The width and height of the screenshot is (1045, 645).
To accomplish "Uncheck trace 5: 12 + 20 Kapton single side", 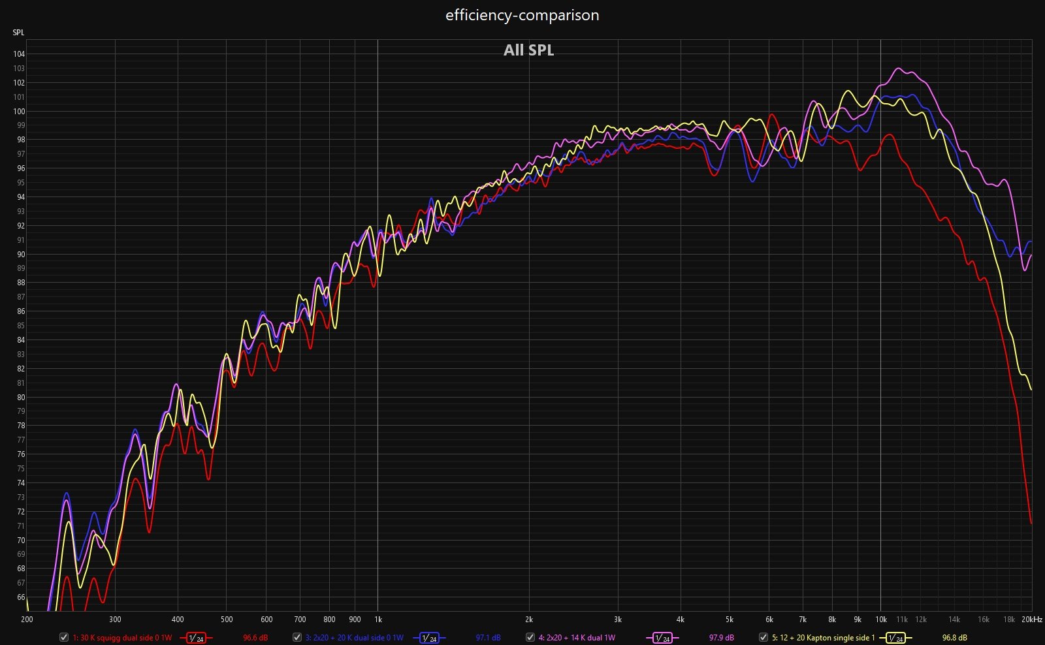I will (764, 637).
